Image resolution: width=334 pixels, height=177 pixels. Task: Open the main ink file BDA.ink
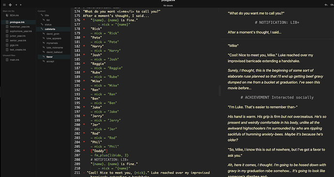pyautogui.click(x=14, y=15)
